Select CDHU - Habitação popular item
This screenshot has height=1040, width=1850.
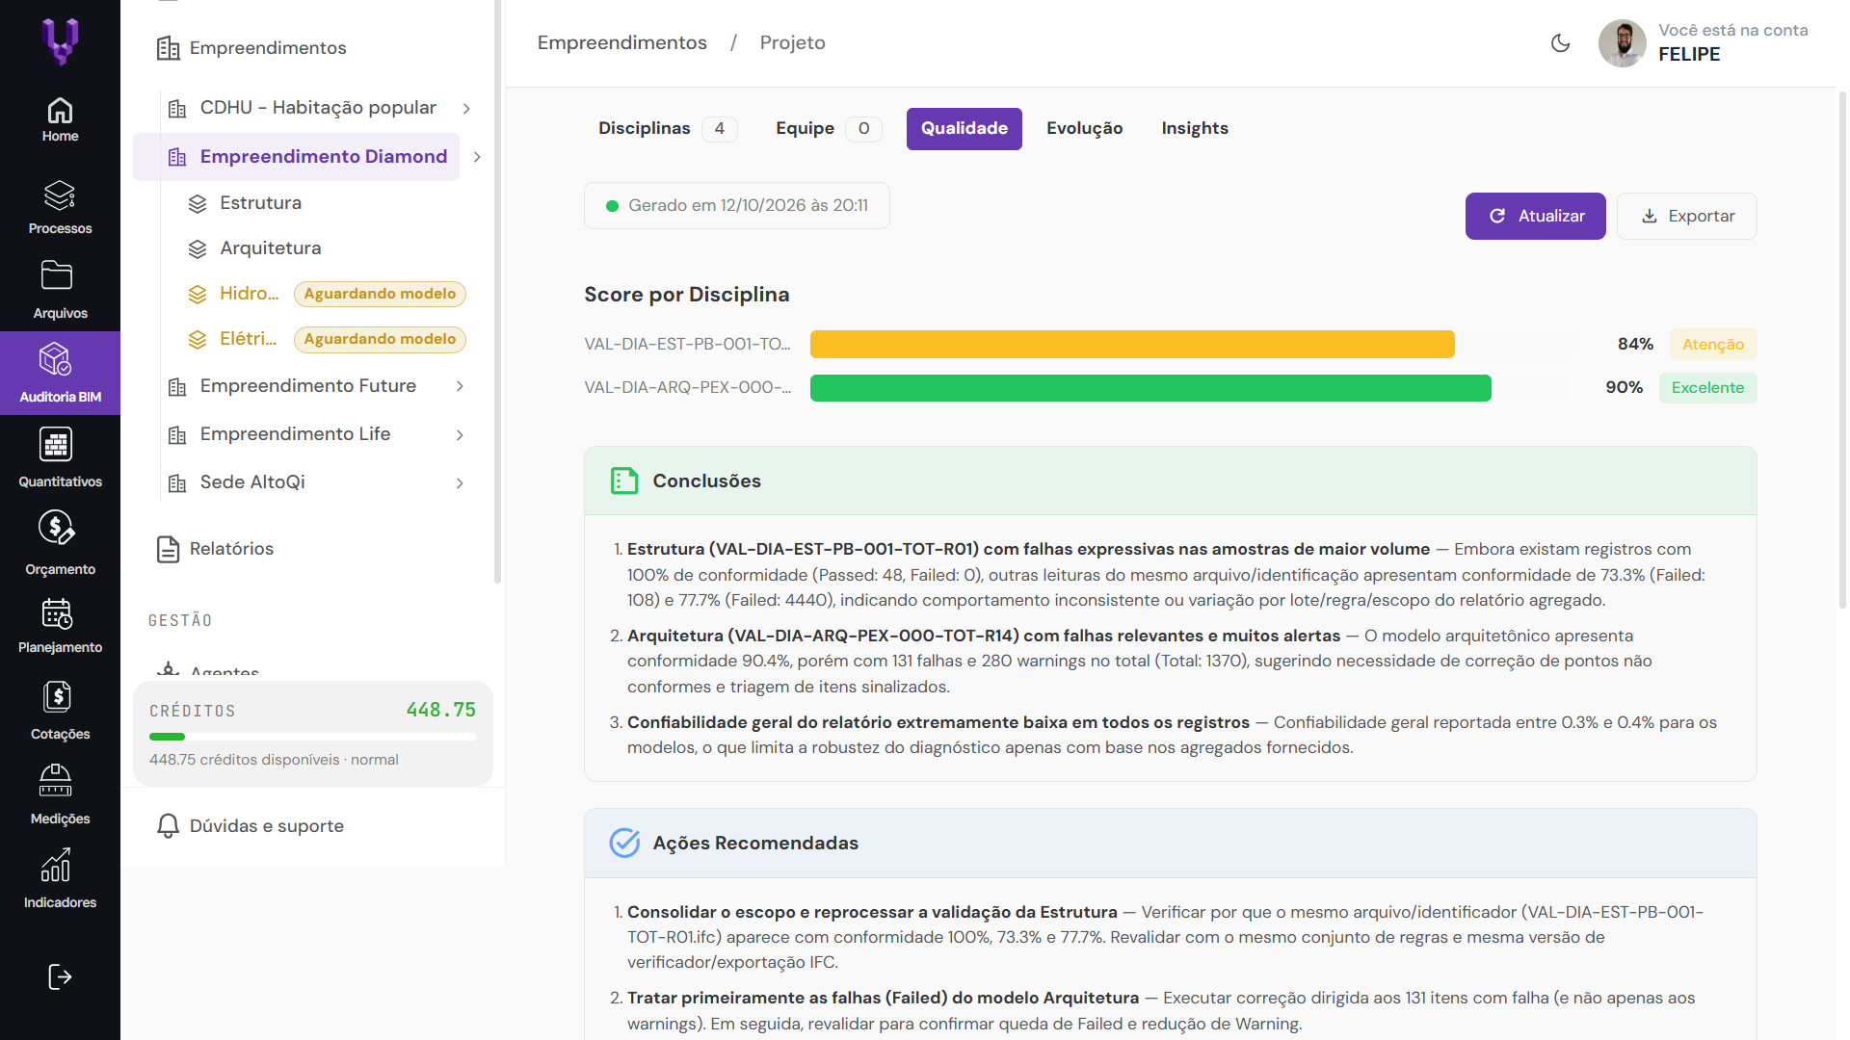pos(318,108)
